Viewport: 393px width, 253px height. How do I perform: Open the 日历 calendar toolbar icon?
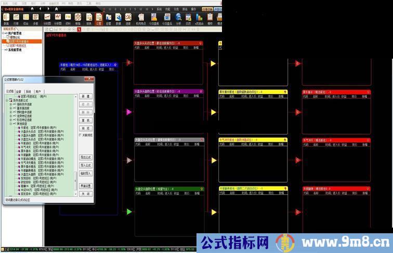[x=188, y=19]
